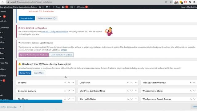Viewport: 197px width, 111px height.
Task: Open the Opera extension icon in toolbar
Action: (x=185, y=2)
